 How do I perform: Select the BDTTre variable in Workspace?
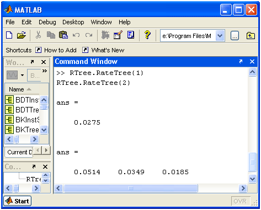tap(22, 110)
